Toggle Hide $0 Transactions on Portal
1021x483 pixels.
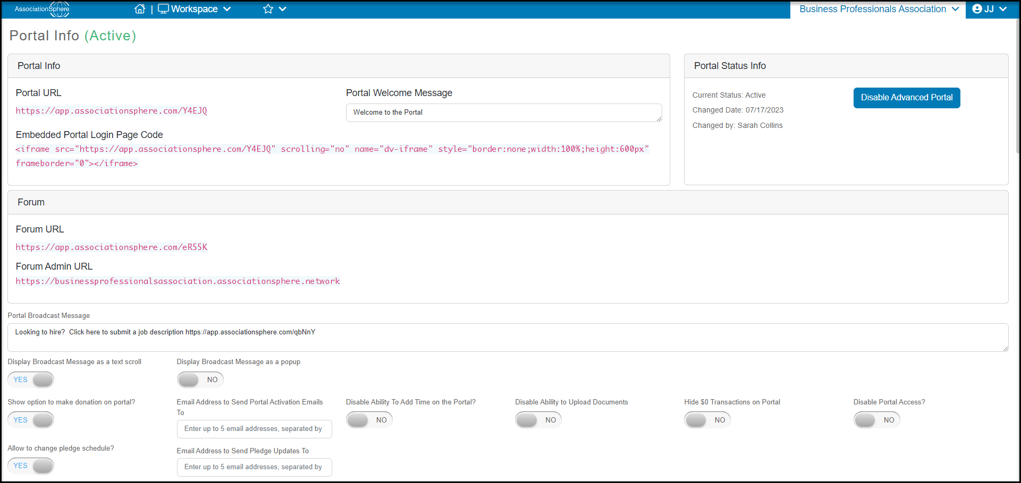coord(707,420)
